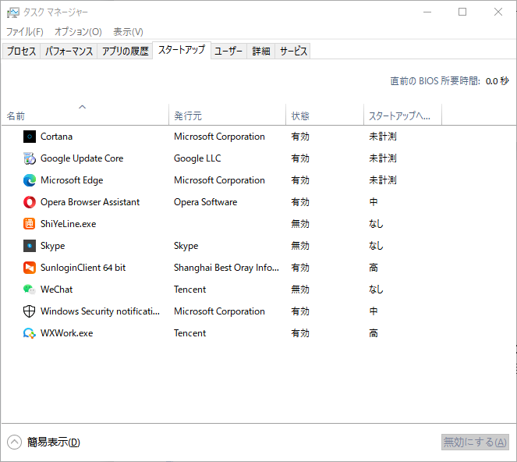Screen dimensions: 517x462
Task: Sort by the 発行元 column header
Action: 227,115
